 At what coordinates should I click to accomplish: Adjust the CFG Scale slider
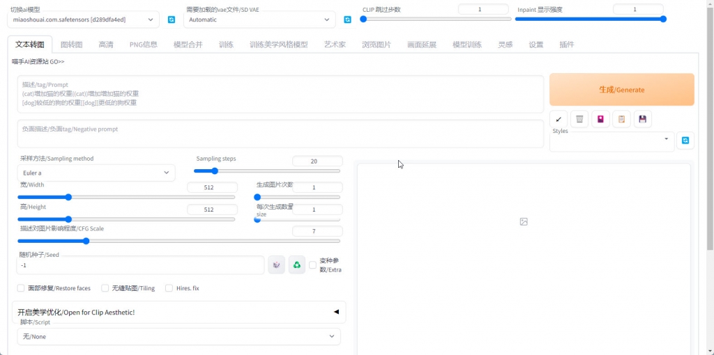(178, 241)
